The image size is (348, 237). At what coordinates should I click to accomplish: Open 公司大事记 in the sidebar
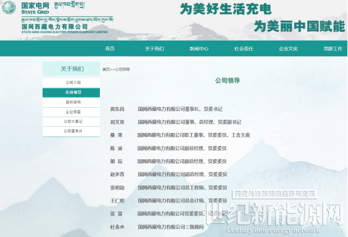coord(71,122)
